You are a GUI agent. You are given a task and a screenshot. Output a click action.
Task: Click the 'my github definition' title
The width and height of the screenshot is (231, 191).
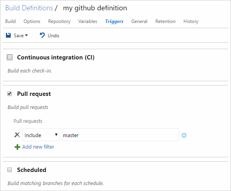click(95, 8)
